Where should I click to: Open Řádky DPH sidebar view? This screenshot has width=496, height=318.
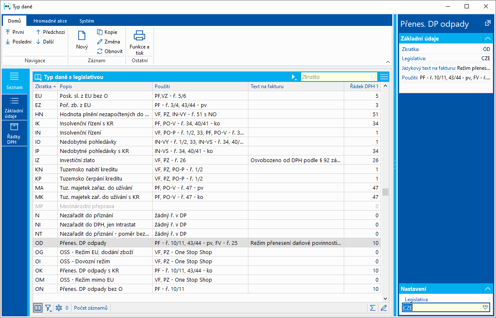14,134
